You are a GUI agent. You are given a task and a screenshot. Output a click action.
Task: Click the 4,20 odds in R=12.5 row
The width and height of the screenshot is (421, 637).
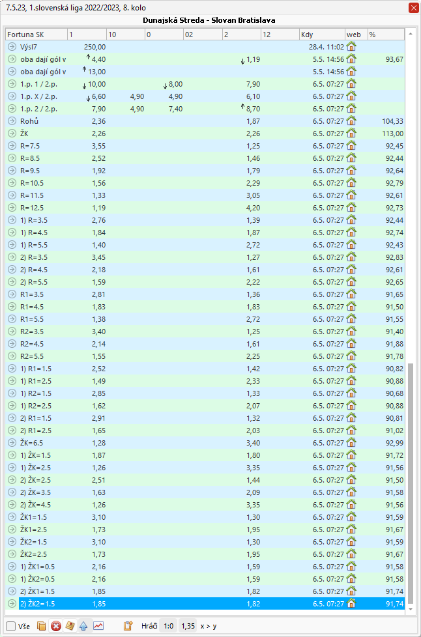click(x=252, y=208)
